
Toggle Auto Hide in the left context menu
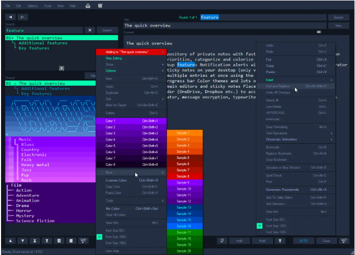[132, 251]
